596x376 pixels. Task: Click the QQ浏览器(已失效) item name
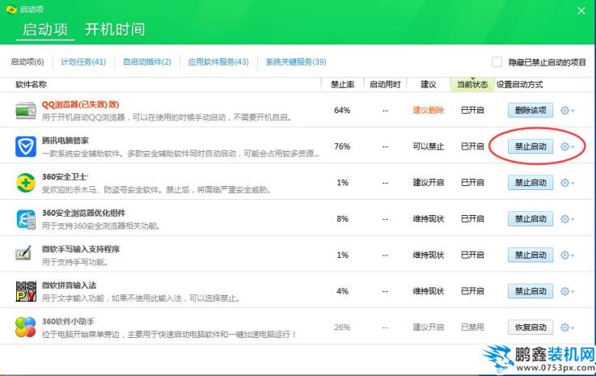point(80,104)
